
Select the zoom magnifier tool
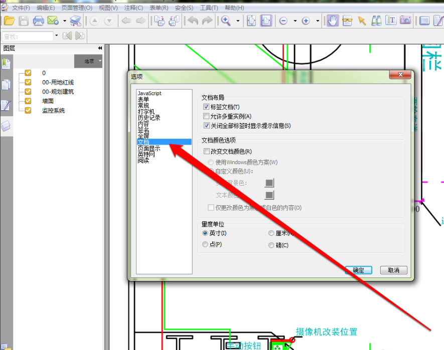[x=226, y=21]
